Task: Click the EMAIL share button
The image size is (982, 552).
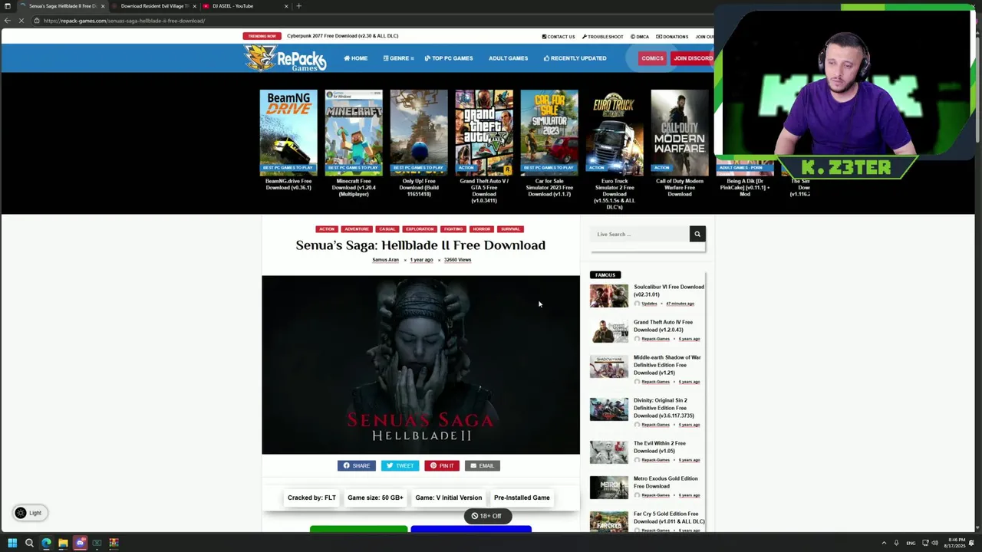Action: 483,465
